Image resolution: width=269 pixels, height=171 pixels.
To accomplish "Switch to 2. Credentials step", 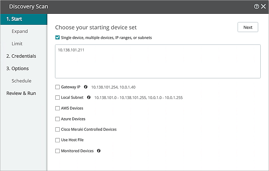I will coord(21,56).
